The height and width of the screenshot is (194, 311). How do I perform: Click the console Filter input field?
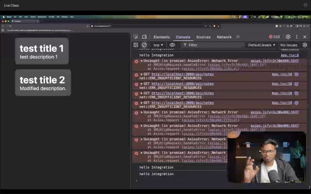coord(214,45)
